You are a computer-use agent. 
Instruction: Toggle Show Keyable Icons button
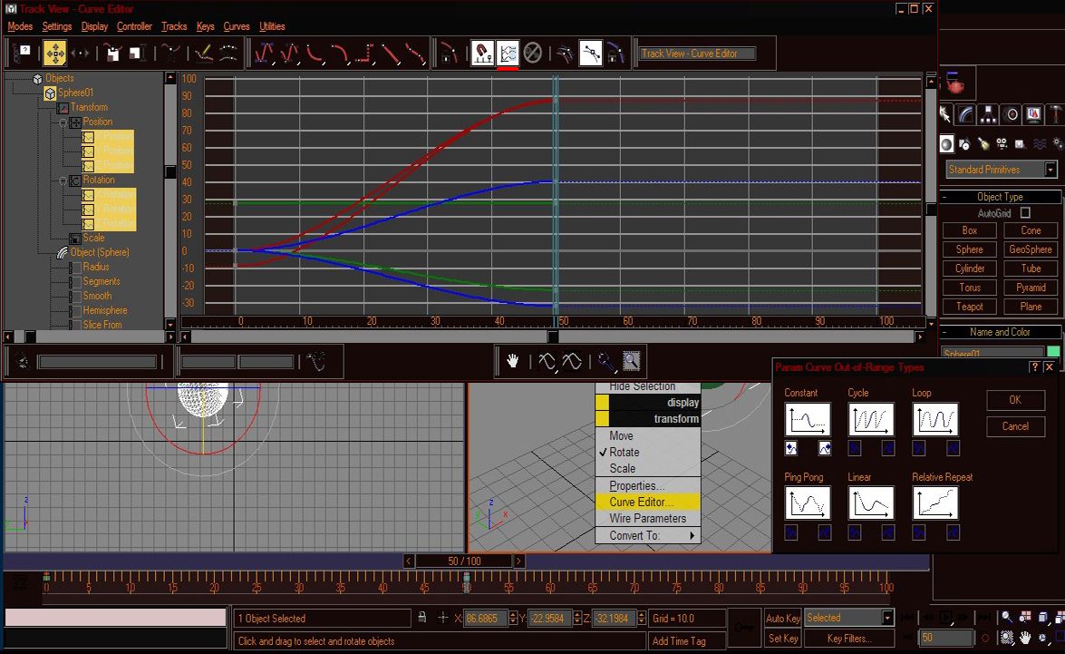[x=533, y=53]
